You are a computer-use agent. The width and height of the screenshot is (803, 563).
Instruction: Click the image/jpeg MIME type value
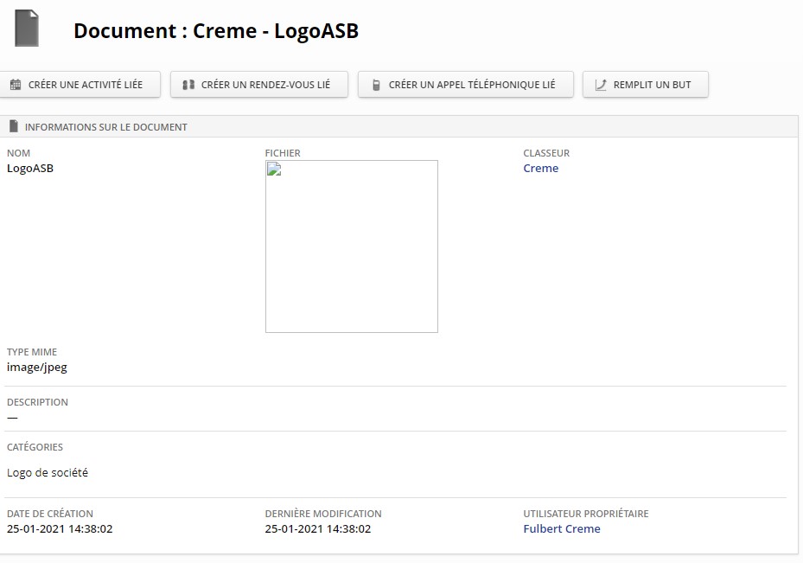(37, 367)
